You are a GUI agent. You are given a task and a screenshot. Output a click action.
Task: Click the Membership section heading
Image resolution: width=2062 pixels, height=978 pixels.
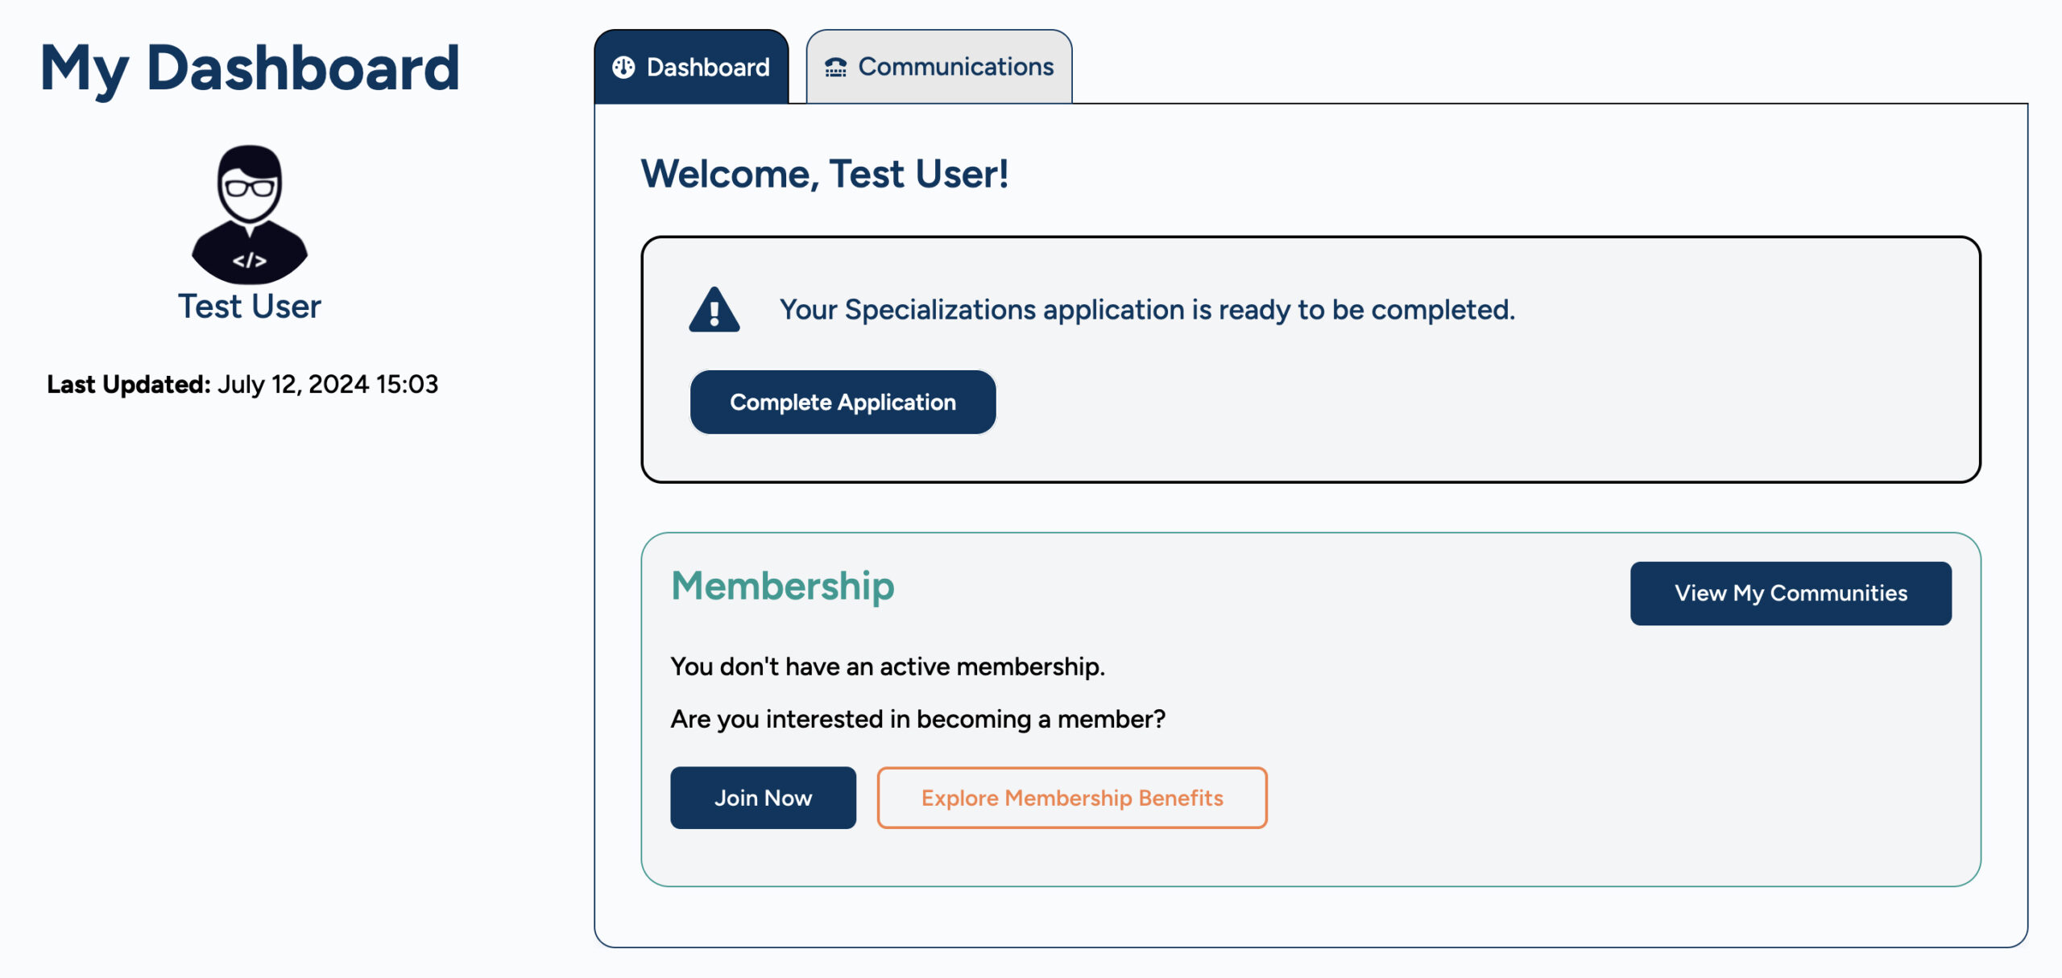tap(782, 586)
